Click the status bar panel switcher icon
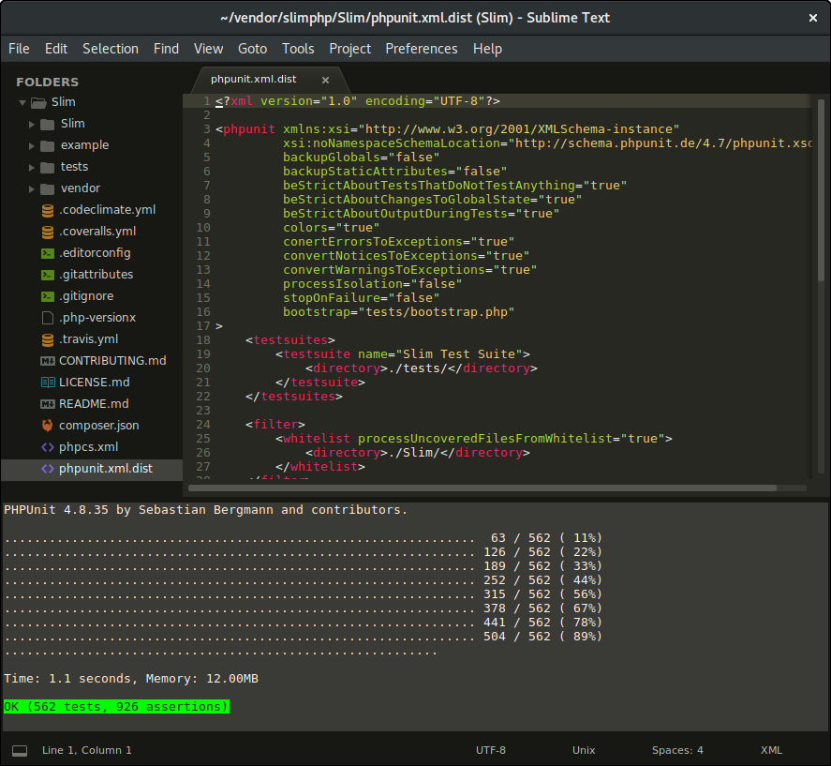Image resolution: width=831 pixels, height=766 pixels. point(20,751)
